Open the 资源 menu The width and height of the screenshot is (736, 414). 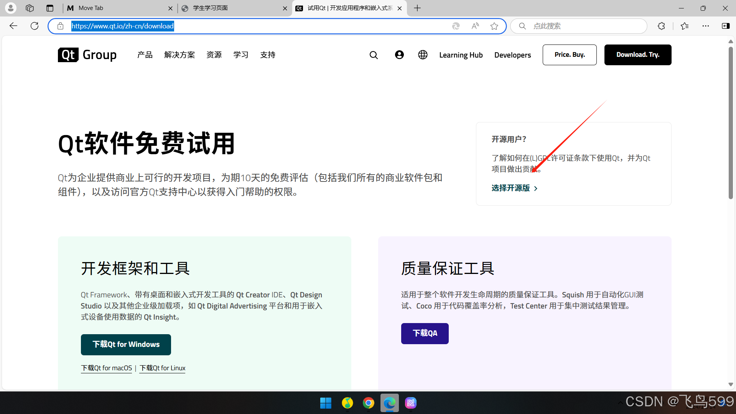tap(214, 55)
